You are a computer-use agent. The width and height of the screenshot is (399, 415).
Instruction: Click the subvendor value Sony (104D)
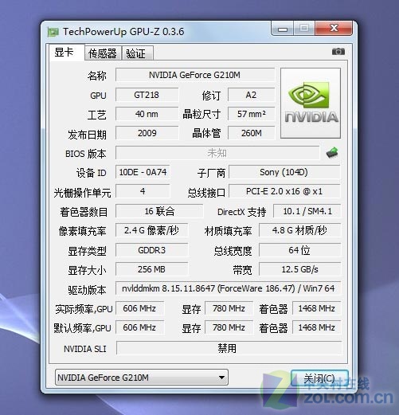pyautogui.click(x=284, y=172)
